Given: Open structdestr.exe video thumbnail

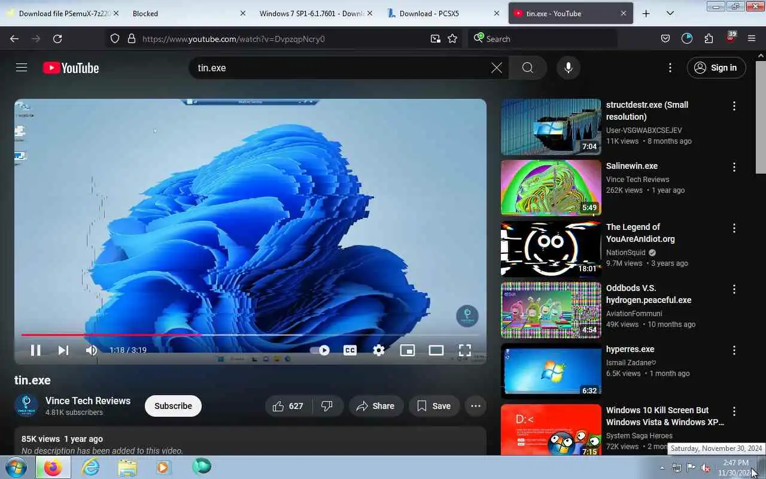Looking at the screenshot, I should point(551,127).
